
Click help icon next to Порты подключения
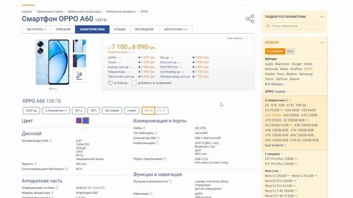pos(164,159)
